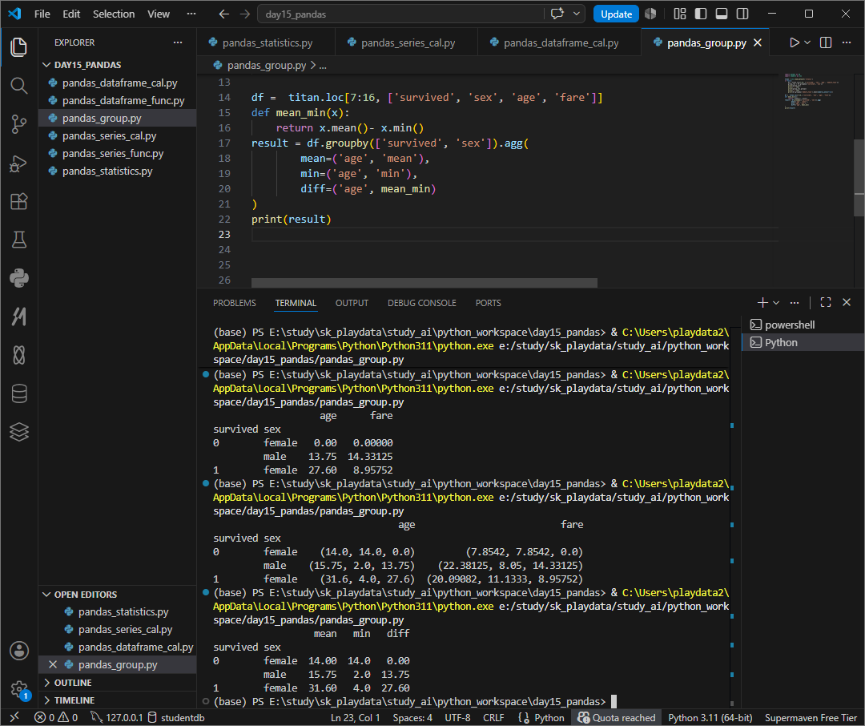Open the Manage settings gear

18,689
